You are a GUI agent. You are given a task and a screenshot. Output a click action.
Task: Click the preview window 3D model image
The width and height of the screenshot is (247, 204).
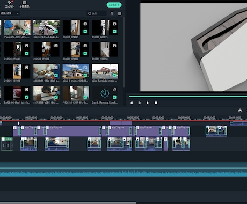pyautogui.click(x=193, y=47)
